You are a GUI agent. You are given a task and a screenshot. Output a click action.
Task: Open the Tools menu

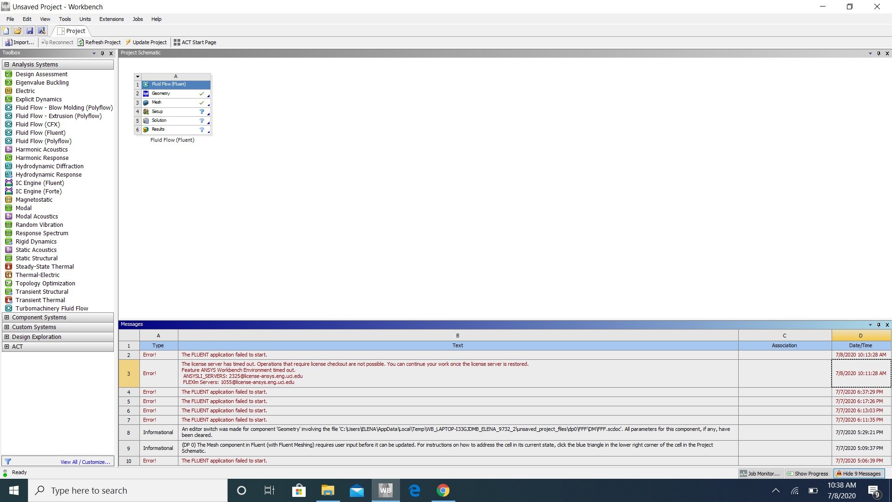point(65,19)
